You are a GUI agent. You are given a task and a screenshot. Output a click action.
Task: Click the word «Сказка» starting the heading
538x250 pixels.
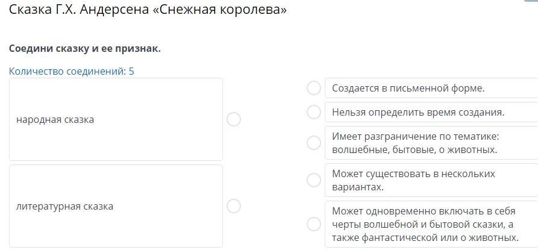click(x=30, y=10)
